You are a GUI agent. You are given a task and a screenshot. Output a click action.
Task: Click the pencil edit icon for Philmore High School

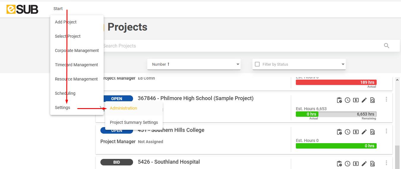point(364,100)
